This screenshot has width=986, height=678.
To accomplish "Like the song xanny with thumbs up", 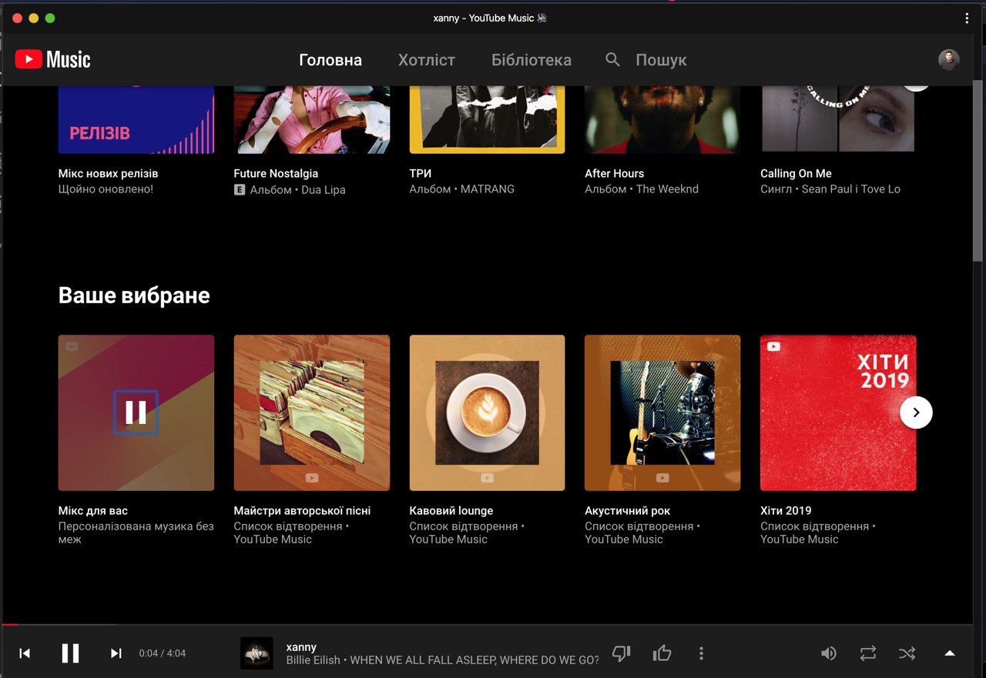I will click(662, 653).
